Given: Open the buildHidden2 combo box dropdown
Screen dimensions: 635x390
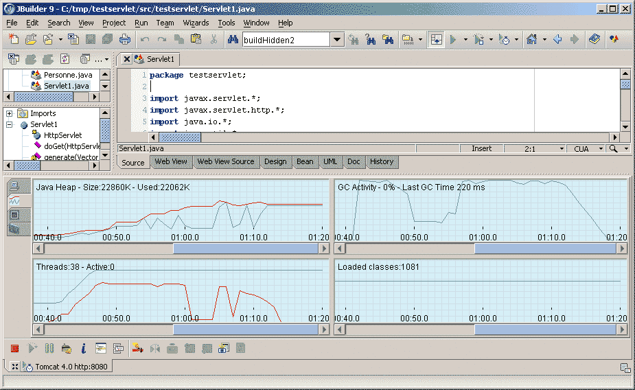Looking at the screenshot, I should pyautogui.click(x=336, y=40).
